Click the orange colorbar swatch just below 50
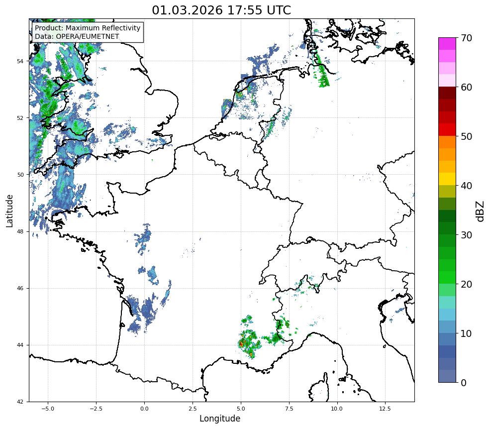Viewport: 490px width, 428px height. coord(447,142)
